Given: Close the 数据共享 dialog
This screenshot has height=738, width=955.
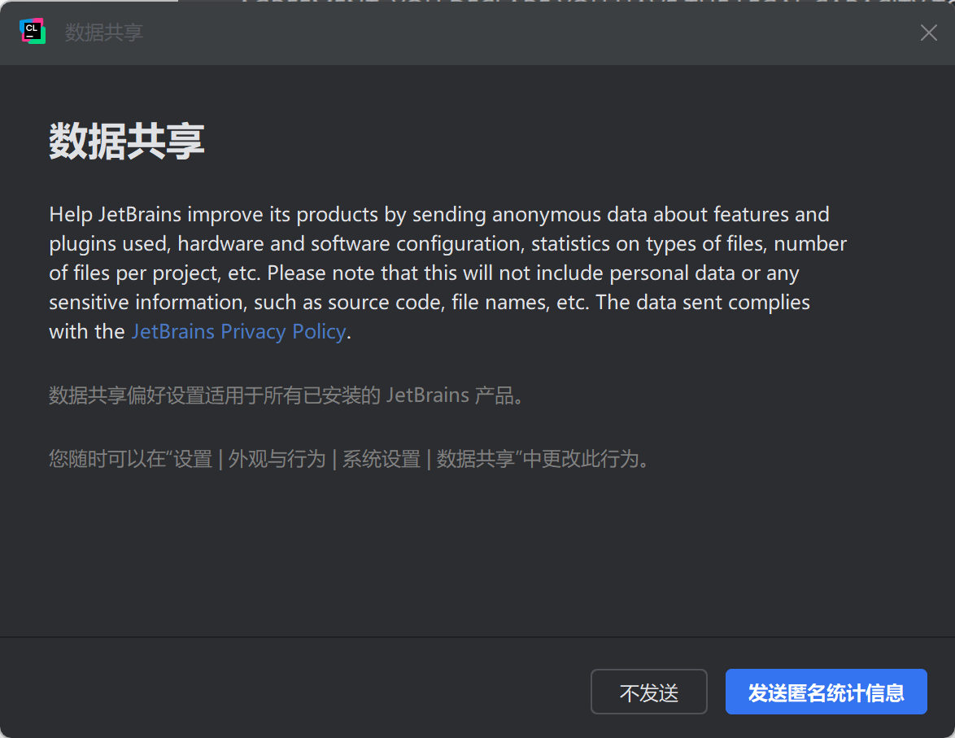Looking at the screenshot, I should point(928,33).
